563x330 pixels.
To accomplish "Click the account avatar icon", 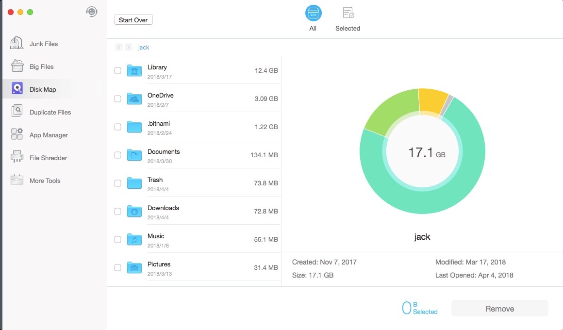I will pos(92,12).
